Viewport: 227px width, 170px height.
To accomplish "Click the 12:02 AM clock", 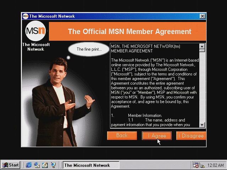I will click(216, 165).
